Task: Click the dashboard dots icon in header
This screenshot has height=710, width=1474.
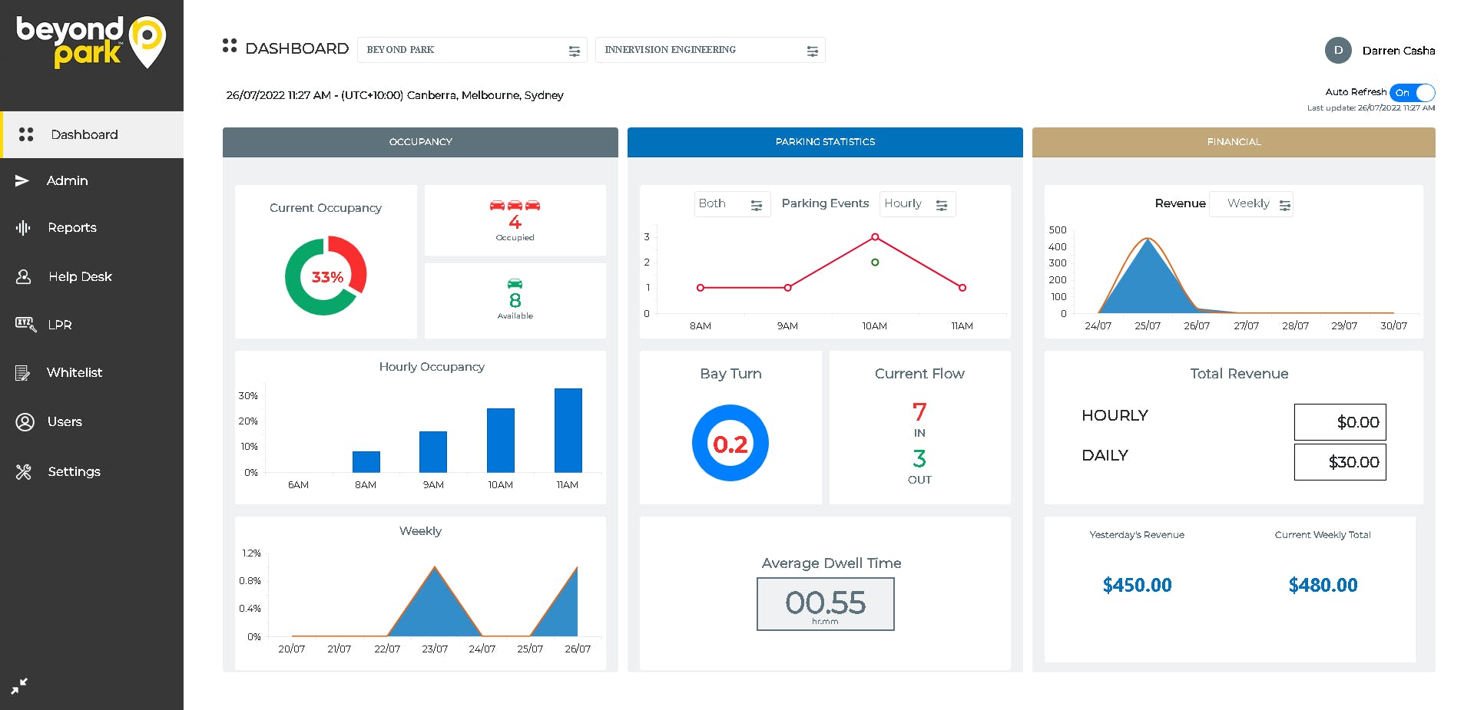Action: [x=230, y=46]
